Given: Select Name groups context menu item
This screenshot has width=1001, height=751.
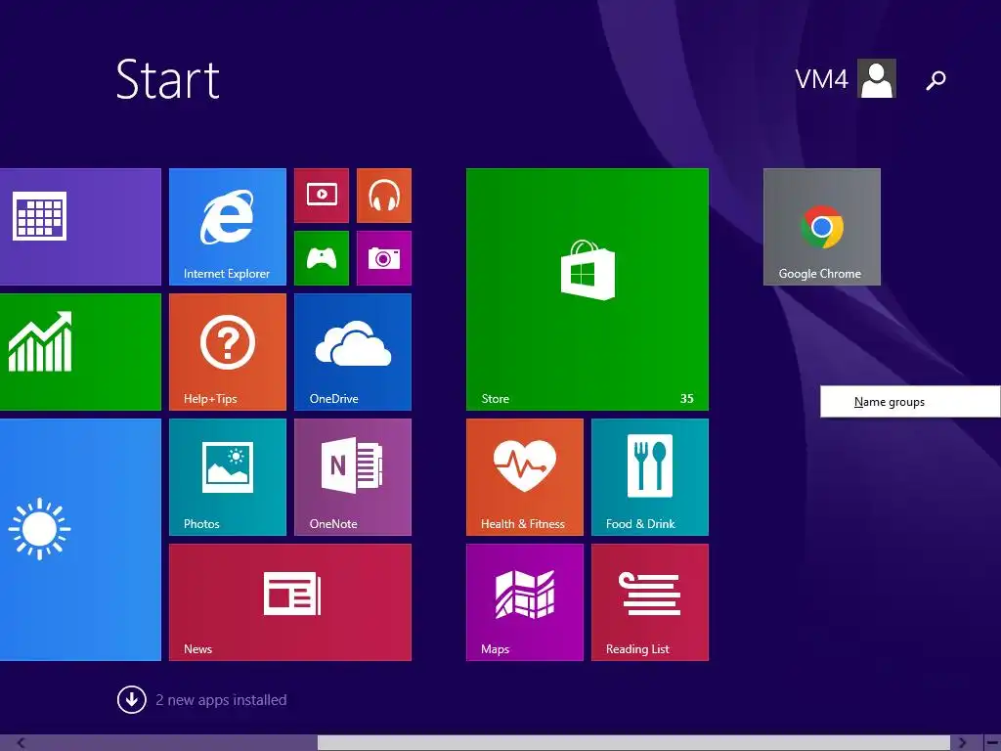Looking at the screenshot, I should click(910, 402).
